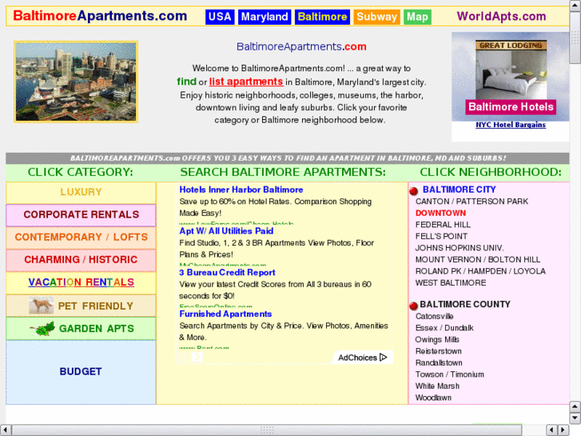This screenshot has height=436, width=581.
Task: Visit the WorldApts.com link
Action: click(x=501, y=16)
